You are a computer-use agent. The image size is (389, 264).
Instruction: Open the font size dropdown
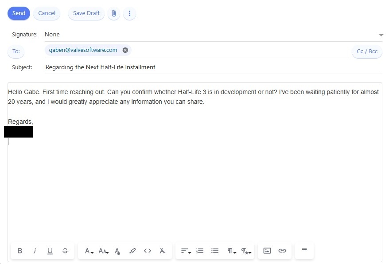[x=103, y=251]
